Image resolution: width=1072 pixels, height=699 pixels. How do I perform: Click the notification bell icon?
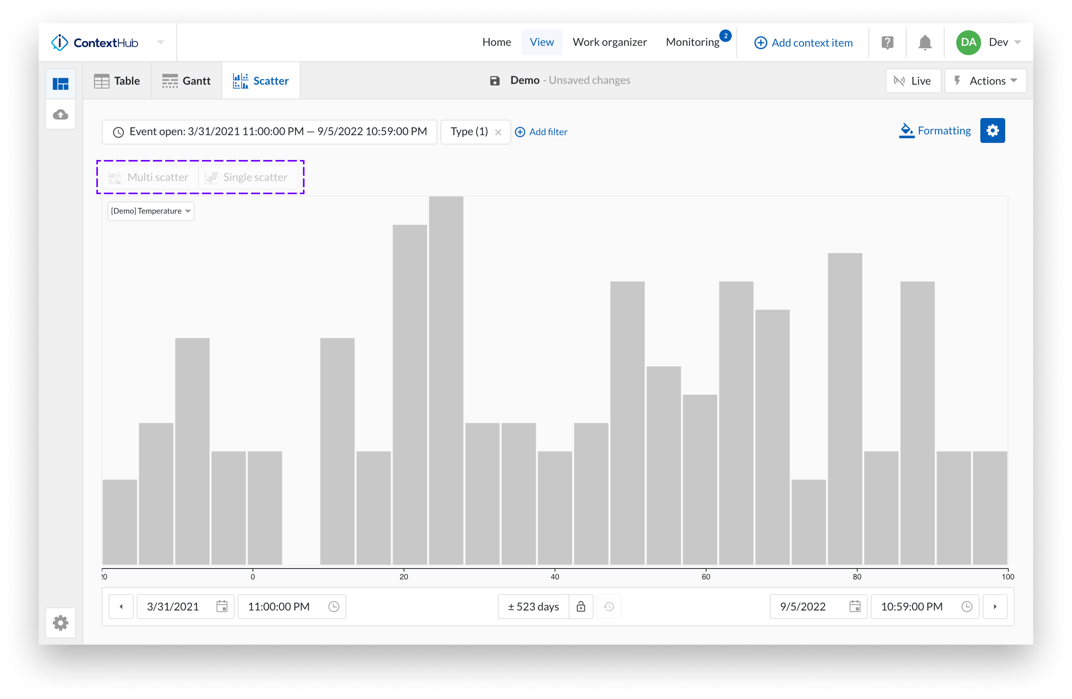925,43
